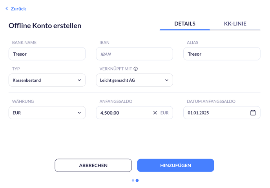The width and height of the screenshot is (270, 188).
Task: Expand the Währung dropdown showing EUR
Action: click(x=47, y=113)
